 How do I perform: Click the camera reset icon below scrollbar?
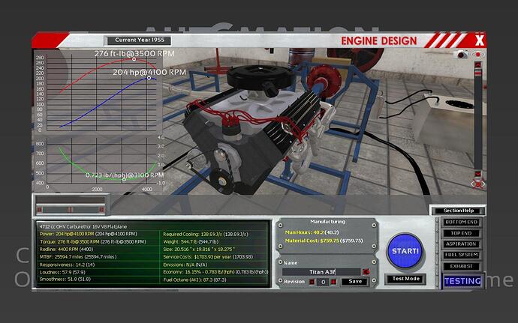click(x=477, y=184)
